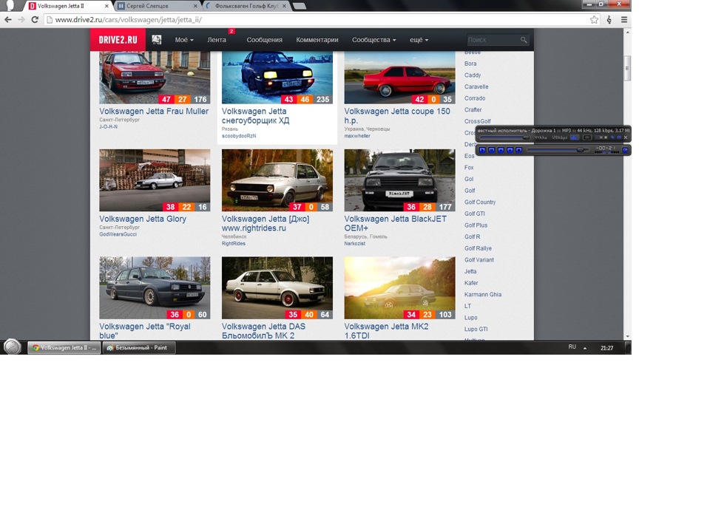Viewport: 710px width, 532px height.
Task: Click the 21:27 taskbar clock
Action: (x=606, y=348)
